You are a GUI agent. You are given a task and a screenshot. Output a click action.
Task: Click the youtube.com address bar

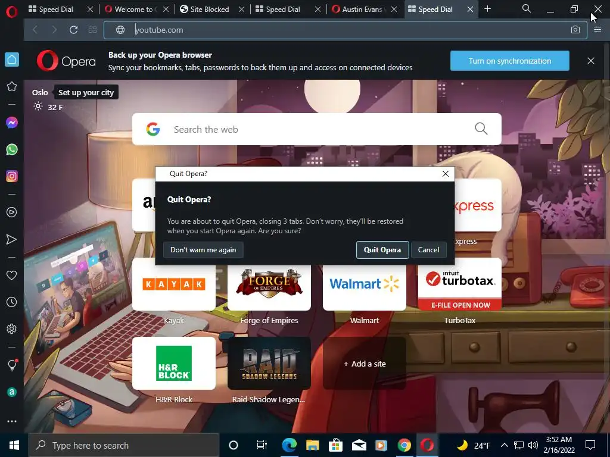(x=346, y=30)
